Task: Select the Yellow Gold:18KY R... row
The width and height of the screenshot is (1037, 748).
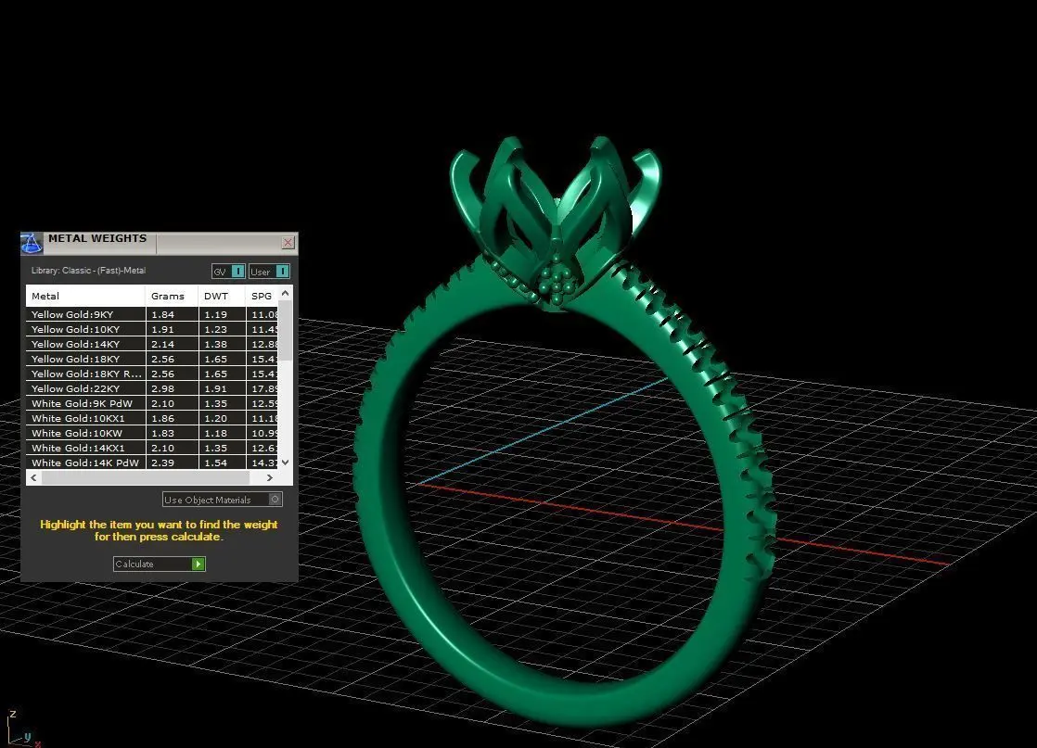Action: coord(152,374)
